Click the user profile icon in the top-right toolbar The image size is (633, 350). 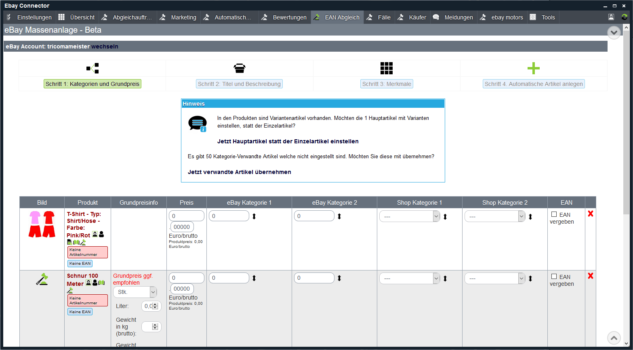(x=611, y=17)
